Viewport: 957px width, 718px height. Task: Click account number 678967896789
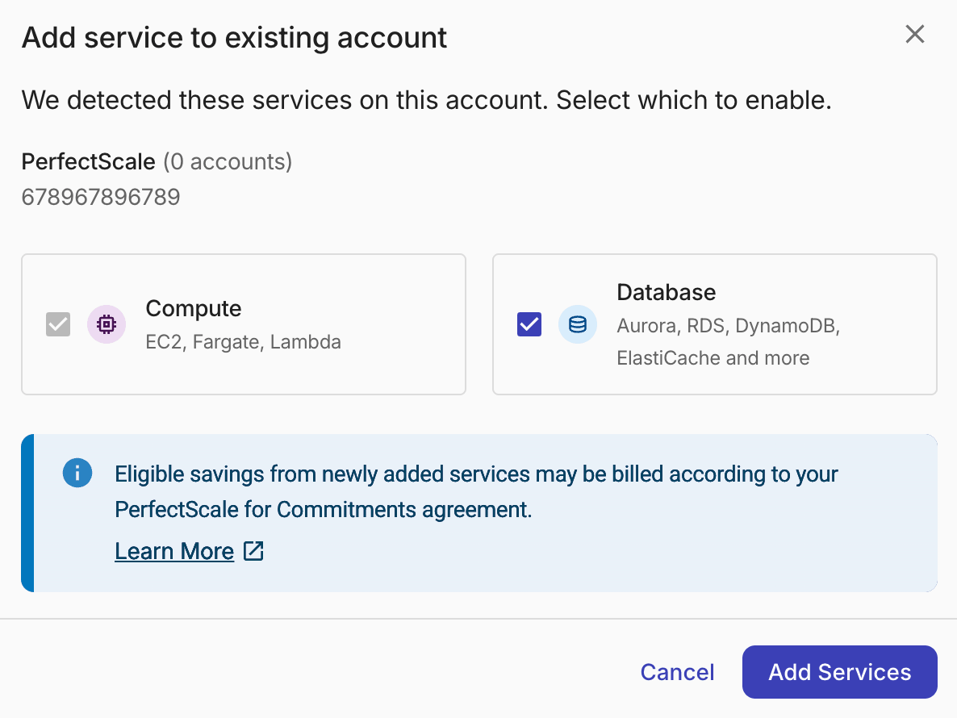tap(101, 197)
